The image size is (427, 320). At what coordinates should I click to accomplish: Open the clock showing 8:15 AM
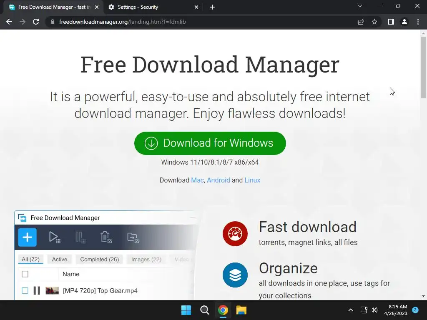(x=396, y=310)
